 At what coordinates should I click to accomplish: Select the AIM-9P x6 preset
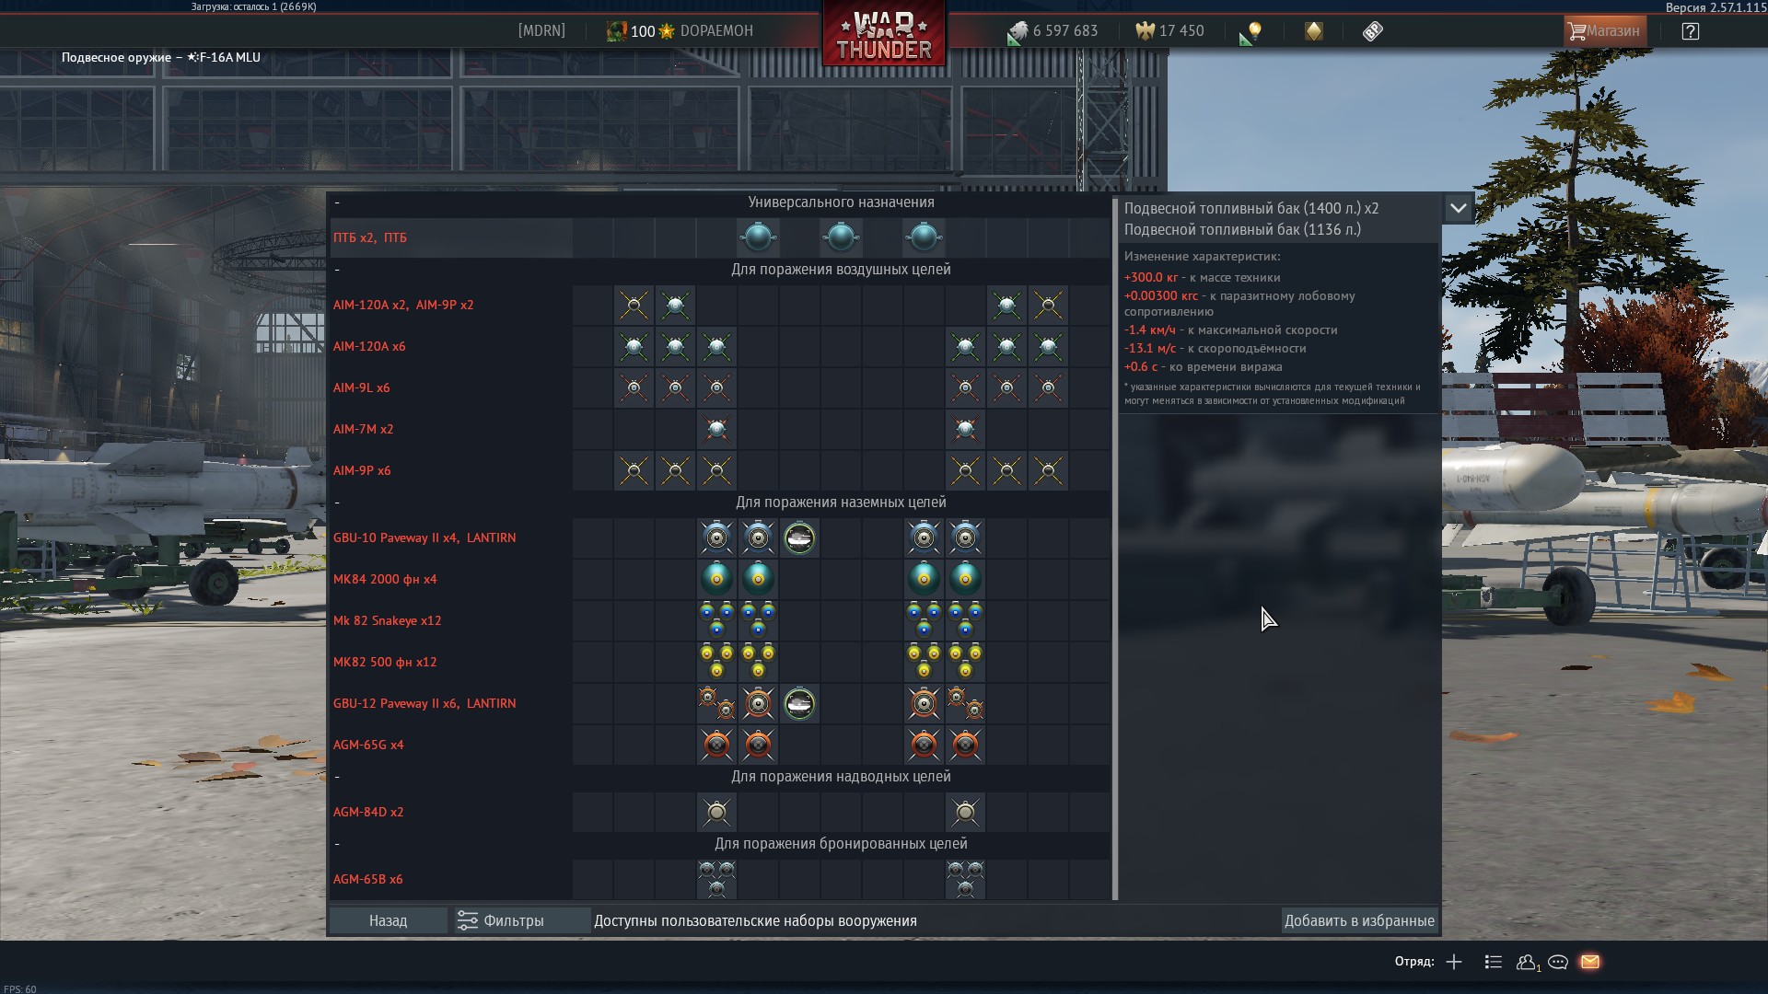[x=720, y=470]
